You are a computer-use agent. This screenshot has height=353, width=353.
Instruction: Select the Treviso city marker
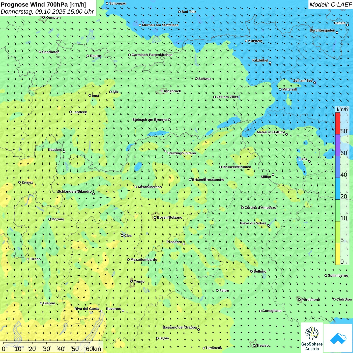click(x=254, y=345)
